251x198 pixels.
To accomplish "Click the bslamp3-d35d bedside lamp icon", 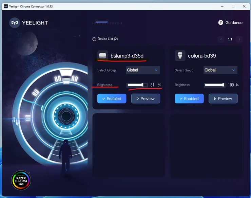I will tap(102, 56).
